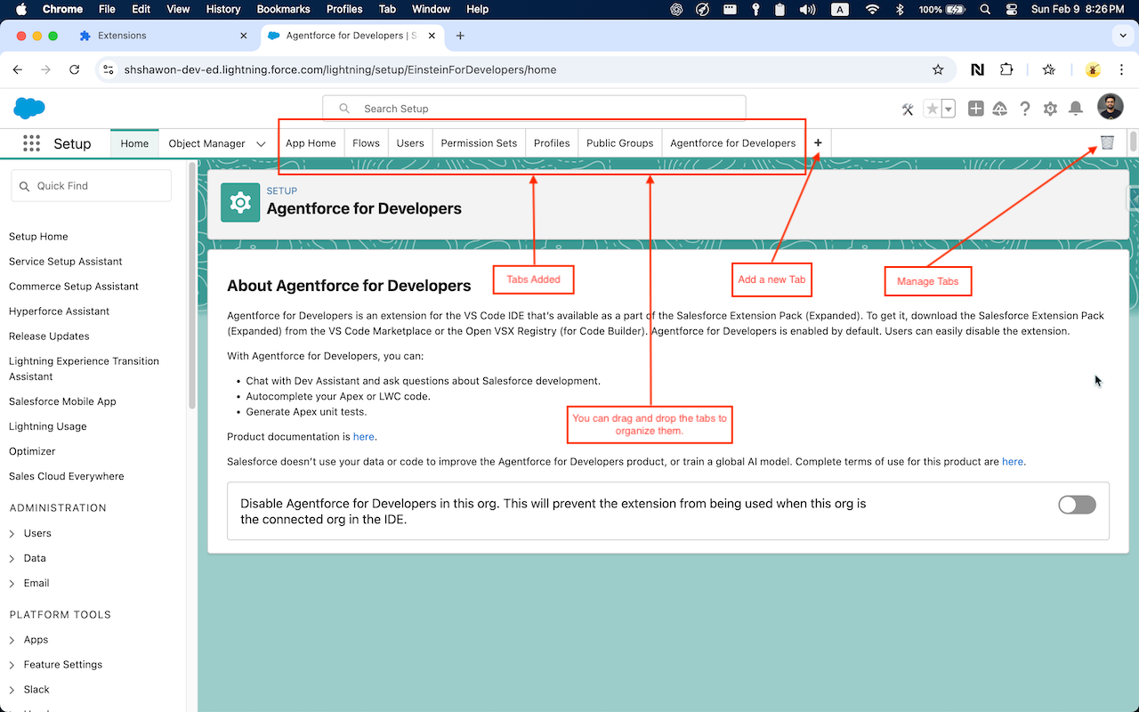Click the Favorites star icon
This screenshot has width=1139, height=712.
[932, 109]
